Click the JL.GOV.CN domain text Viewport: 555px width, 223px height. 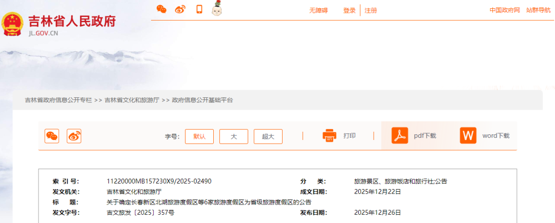(x=43, y=33)
